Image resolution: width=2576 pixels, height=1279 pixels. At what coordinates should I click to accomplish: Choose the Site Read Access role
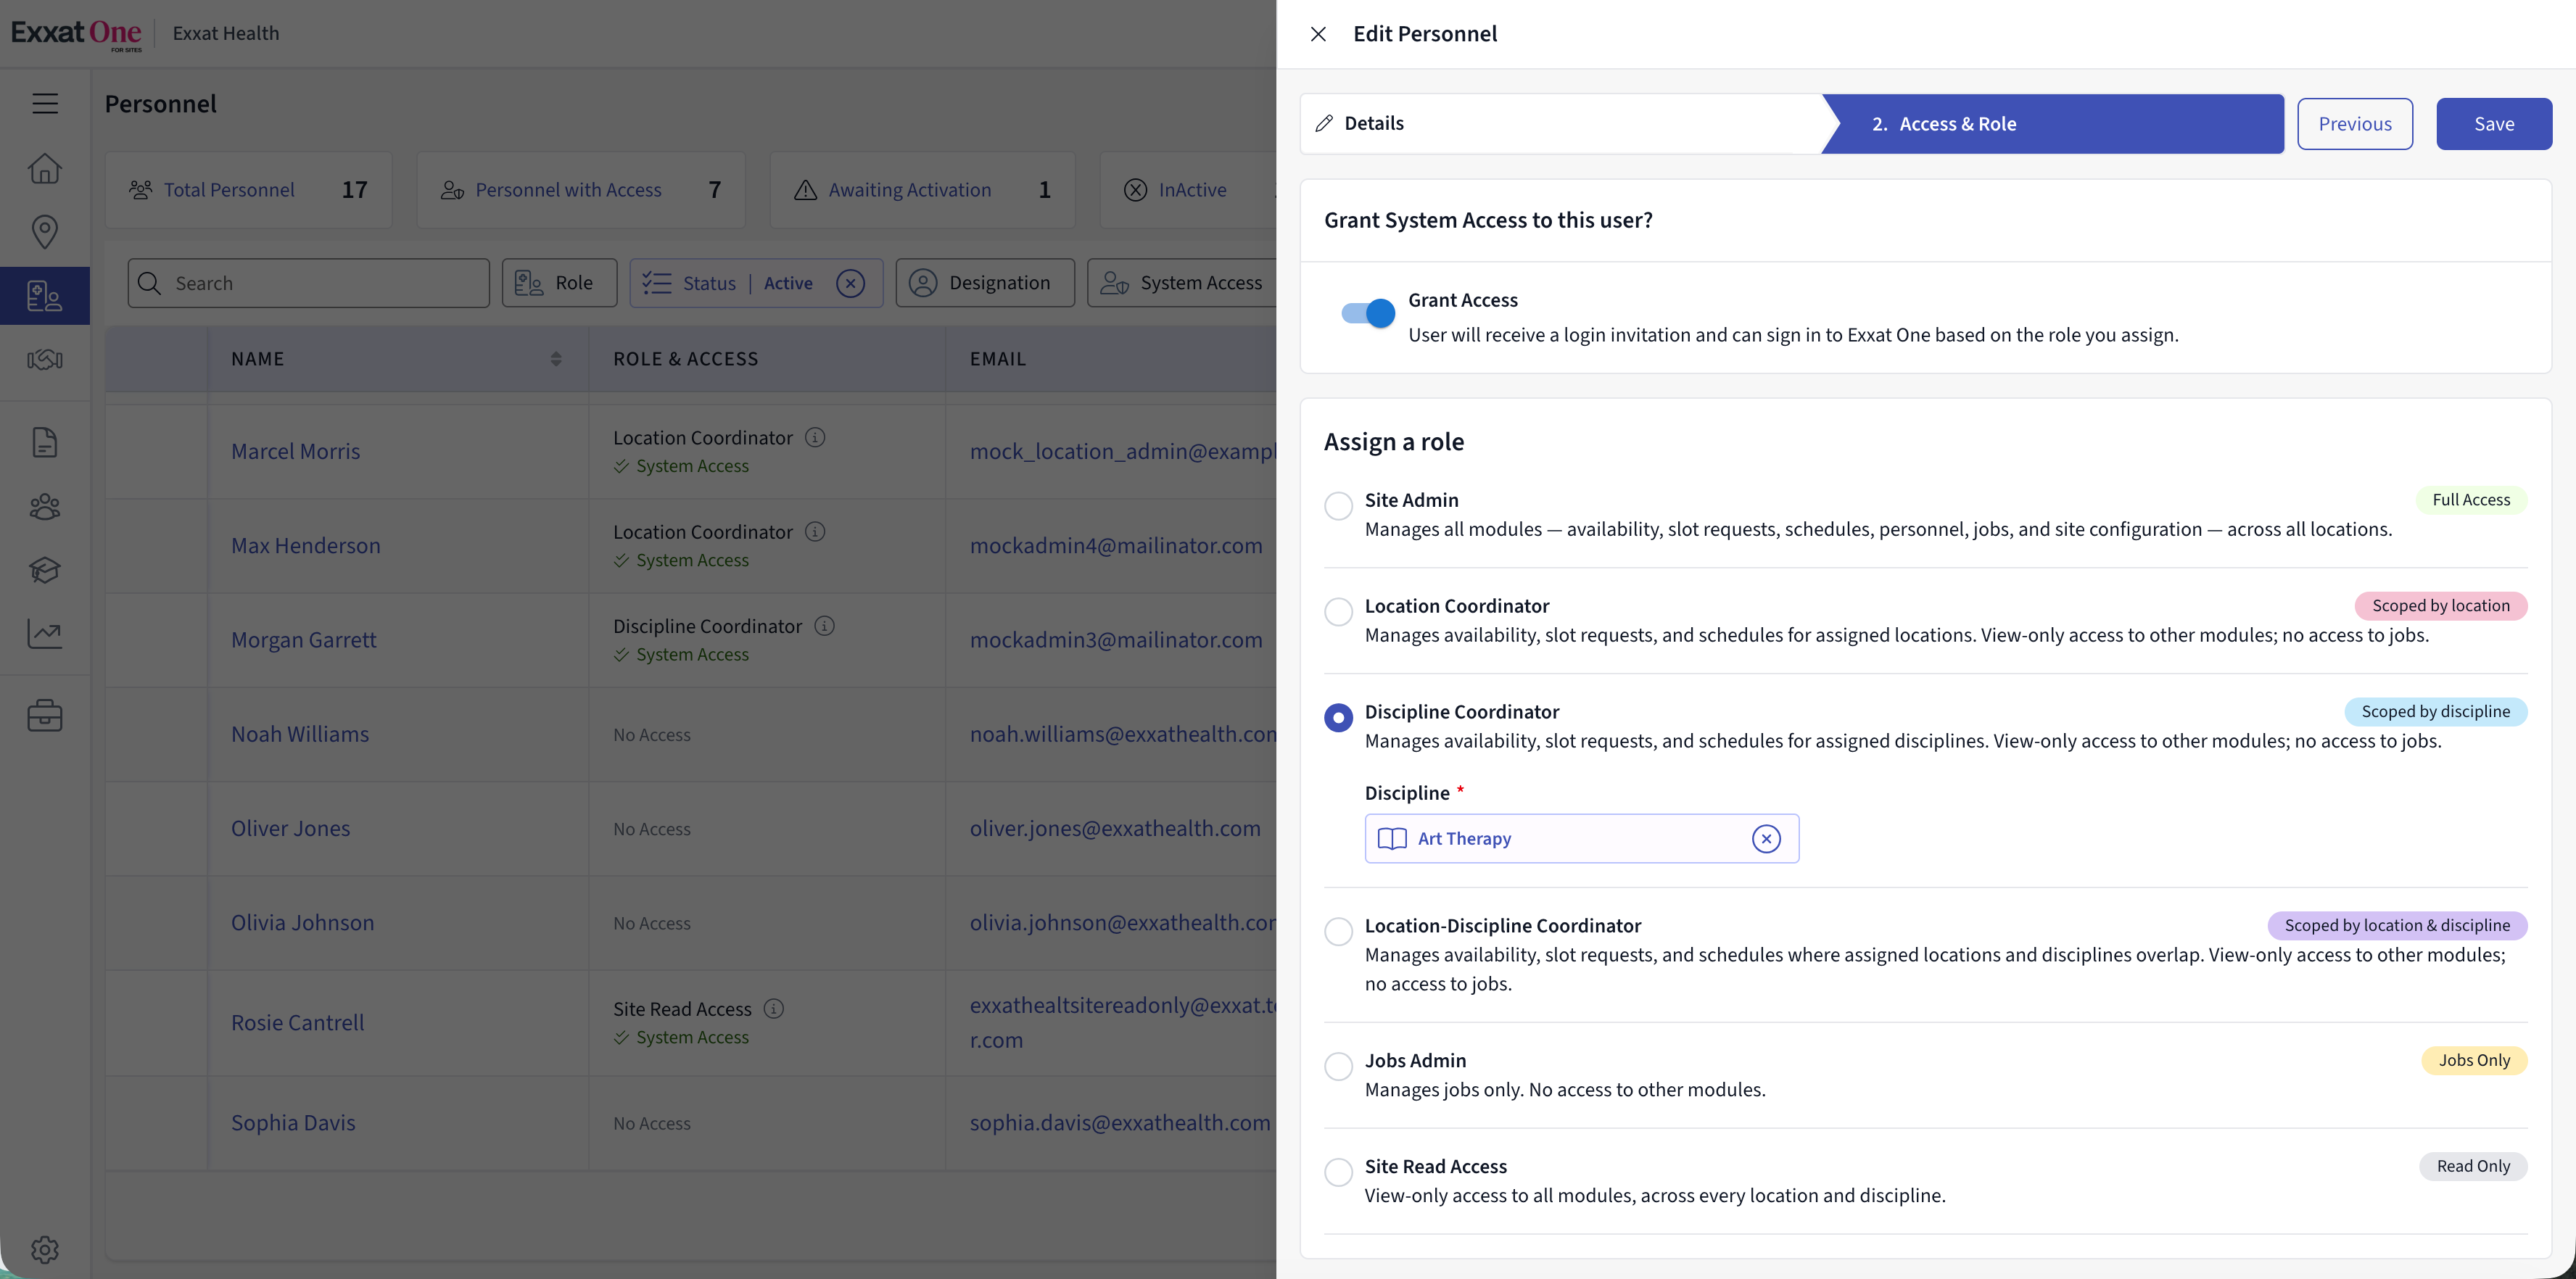(1338, 1172)
